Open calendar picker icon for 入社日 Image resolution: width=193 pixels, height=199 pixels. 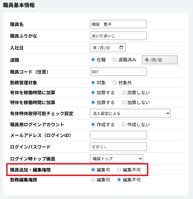[121, 48]
